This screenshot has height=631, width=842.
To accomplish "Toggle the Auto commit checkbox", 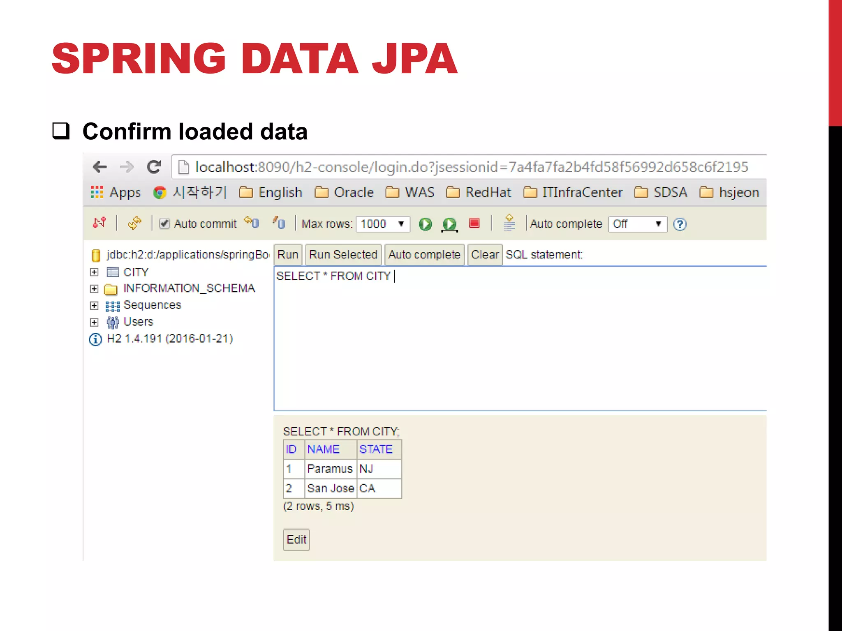I will click(164, 223).
